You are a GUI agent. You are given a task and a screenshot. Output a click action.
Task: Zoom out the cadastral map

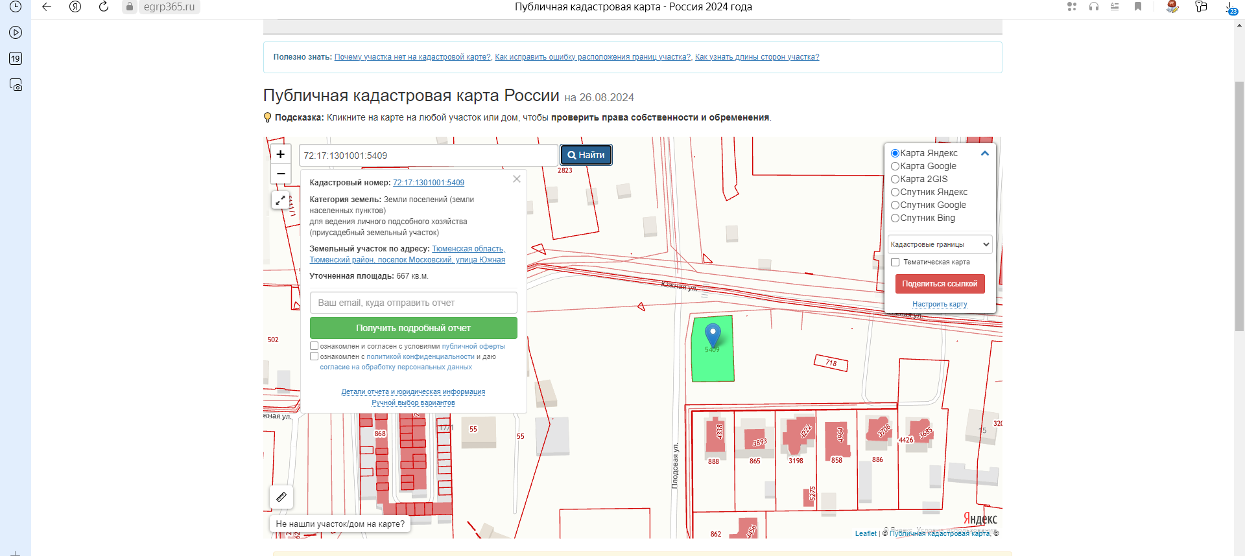point(280,174)
